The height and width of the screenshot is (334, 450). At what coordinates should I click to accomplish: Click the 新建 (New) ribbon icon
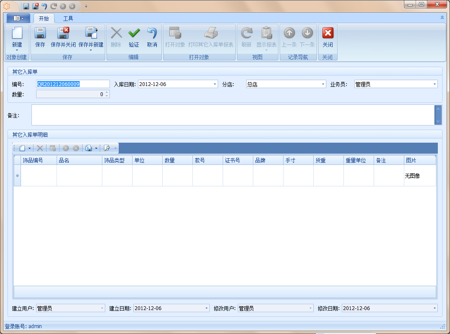pos(17,33)
